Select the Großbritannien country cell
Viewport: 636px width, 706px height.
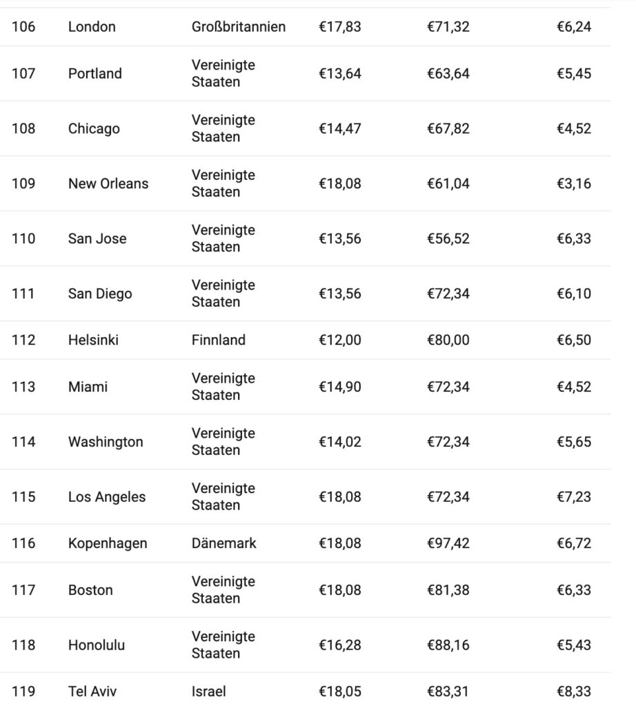[239, 27]
